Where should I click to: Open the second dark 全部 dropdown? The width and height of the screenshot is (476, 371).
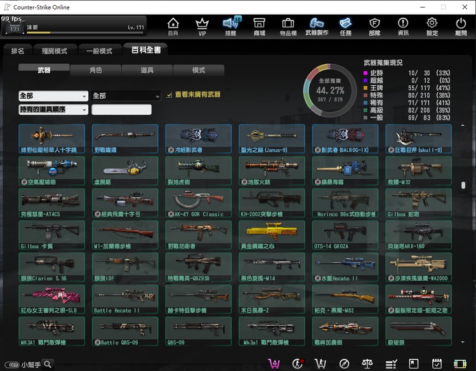tap(126, 96)
